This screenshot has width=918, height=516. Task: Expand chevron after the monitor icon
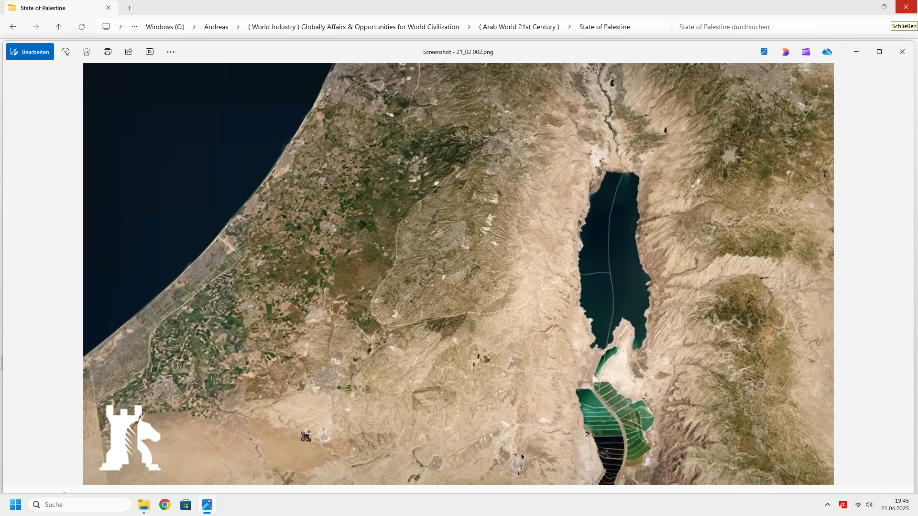click(x=120, y=27)
